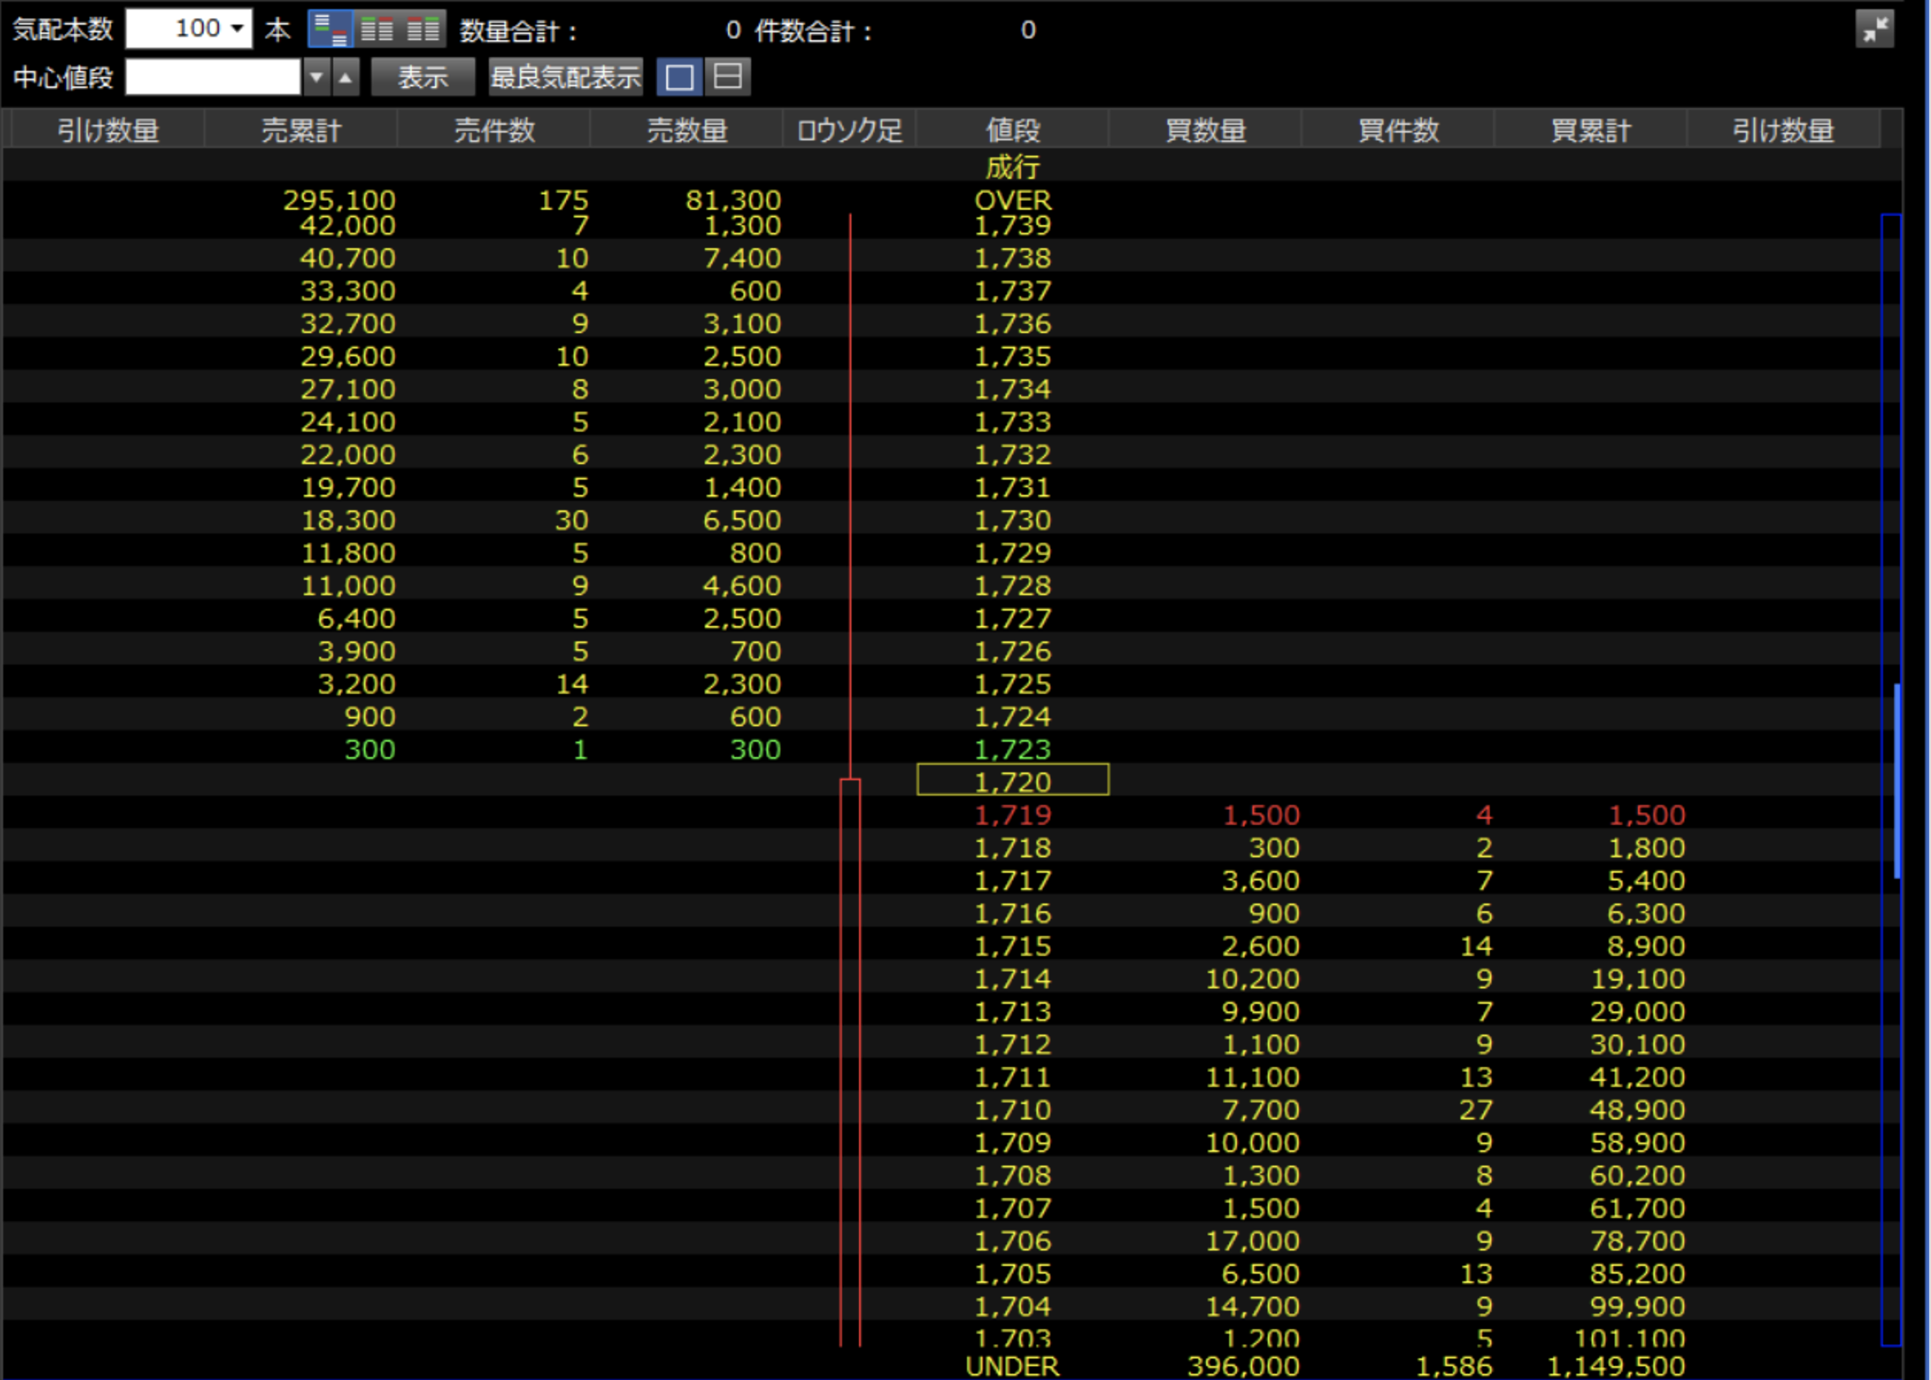Click the 売数量 column header
This screenshot has height=1380, width=1931.
687,130
